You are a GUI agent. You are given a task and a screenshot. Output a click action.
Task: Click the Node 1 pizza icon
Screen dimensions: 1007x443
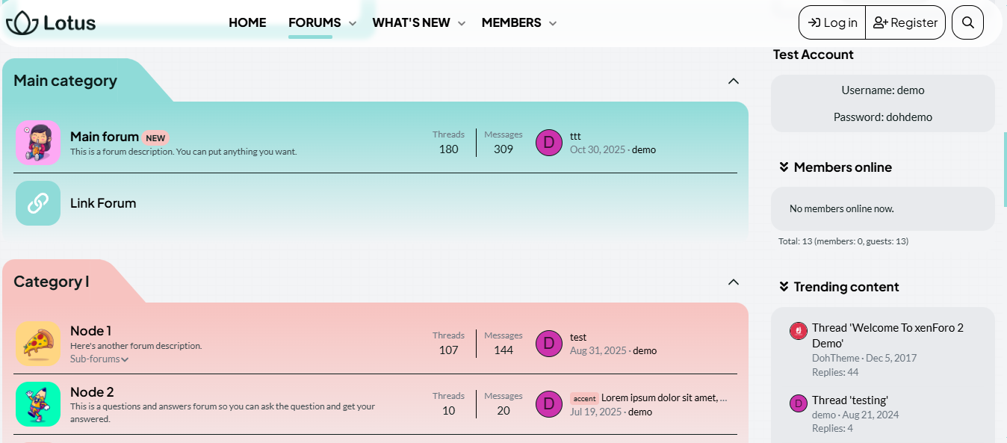tap(38, 344)
